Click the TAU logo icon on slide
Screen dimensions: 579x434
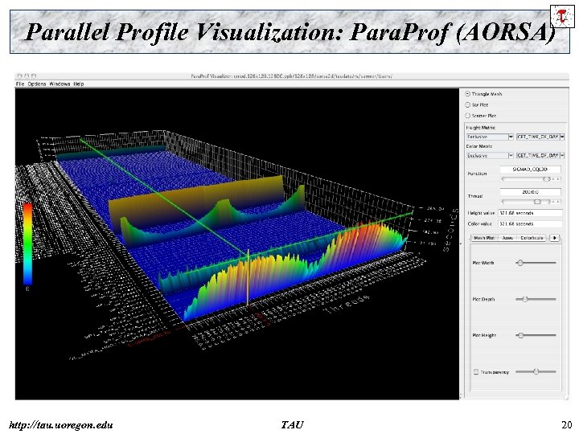[562, 17]
